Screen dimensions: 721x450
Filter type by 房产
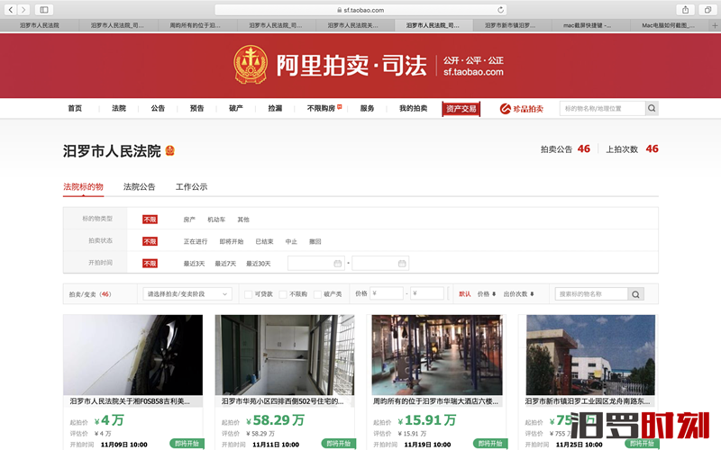click(189, 220)
